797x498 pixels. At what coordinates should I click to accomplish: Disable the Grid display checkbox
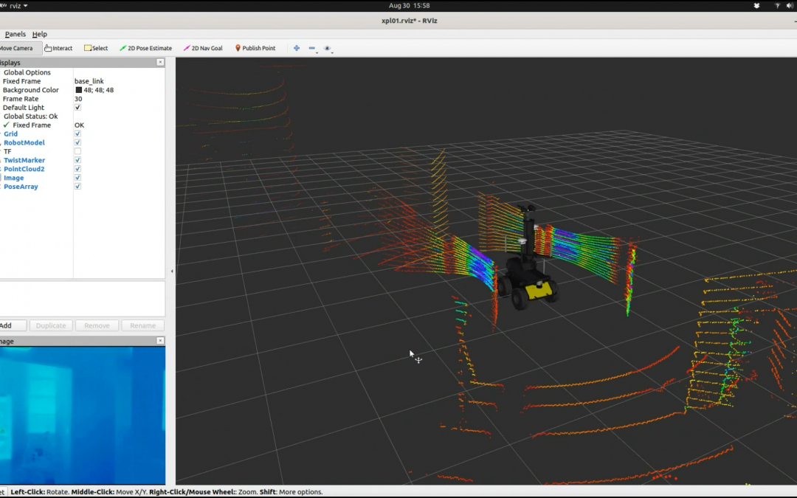77,134
